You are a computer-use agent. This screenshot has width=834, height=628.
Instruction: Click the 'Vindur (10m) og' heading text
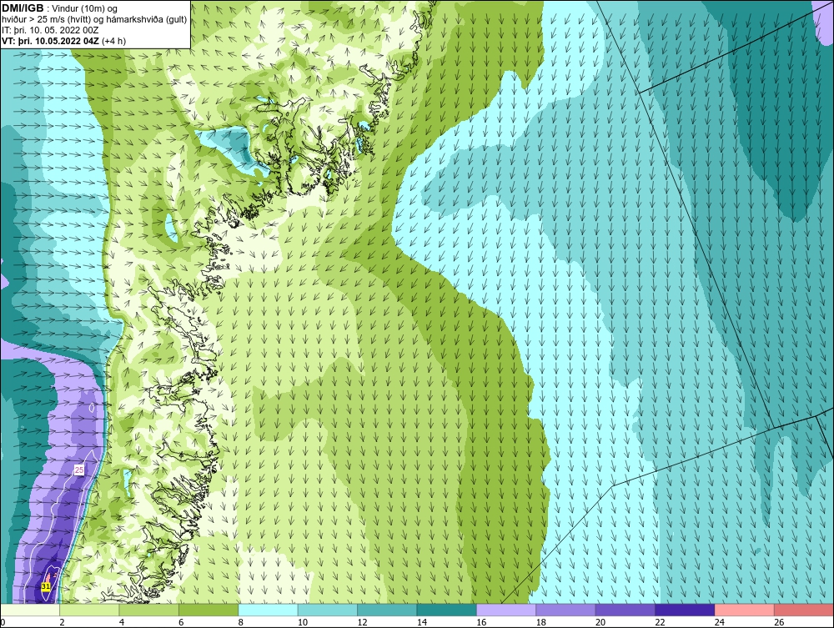coord(84,8)
